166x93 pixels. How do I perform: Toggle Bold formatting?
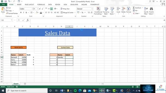tap(21, 12)
